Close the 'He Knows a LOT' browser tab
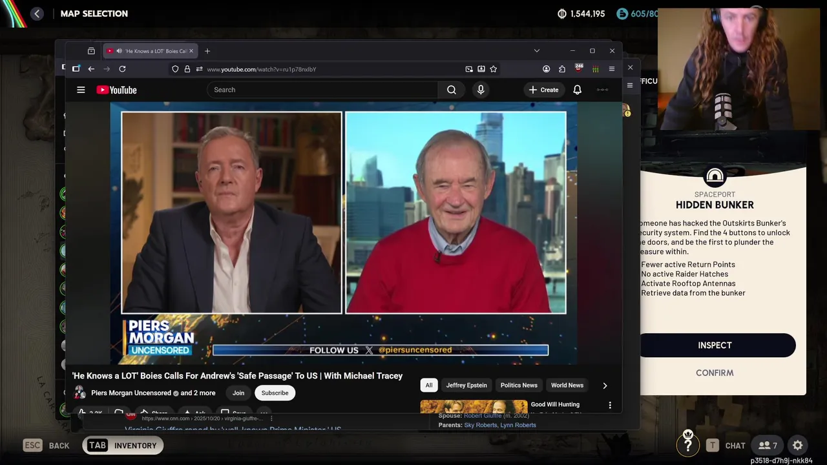827x465 pixels. [191, 51]
